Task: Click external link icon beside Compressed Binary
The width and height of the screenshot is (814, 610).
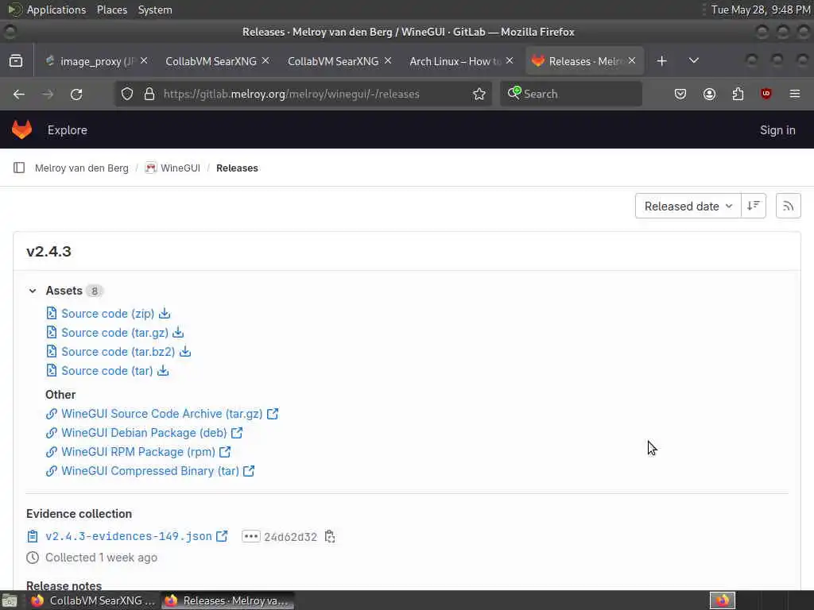Action: [x=249, y=471]
